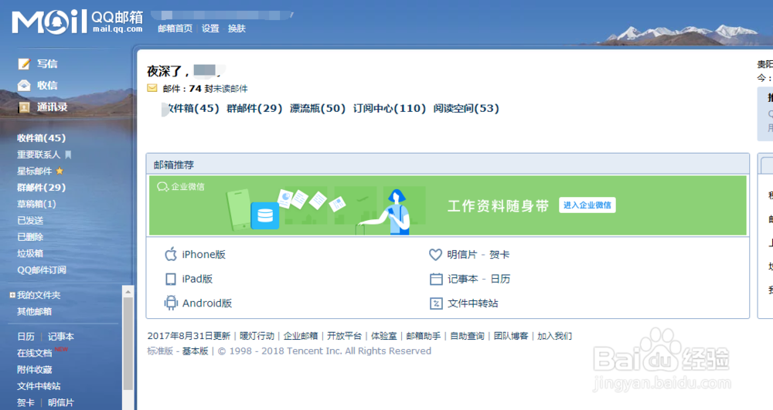
Task: Open 群邮件(29) link in main summary
Action: (254, 108)
